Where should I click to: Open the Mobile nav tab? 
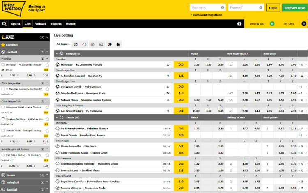[x=71, y=24]
